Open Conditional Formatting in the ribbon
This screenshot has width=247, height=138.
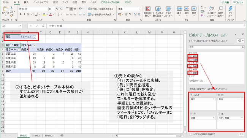tap(147, 11)
